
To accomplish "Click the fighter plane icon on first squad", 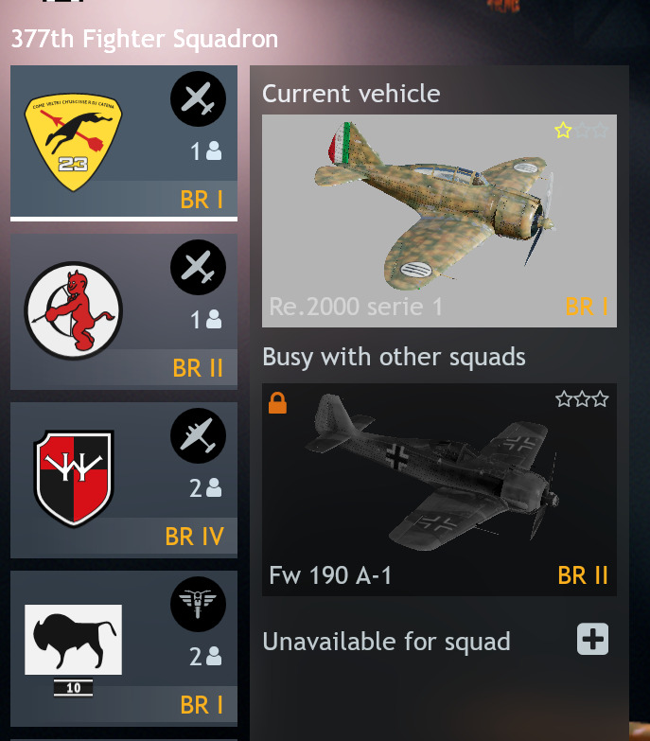I will pyautogui.click(x=198, y=98).
